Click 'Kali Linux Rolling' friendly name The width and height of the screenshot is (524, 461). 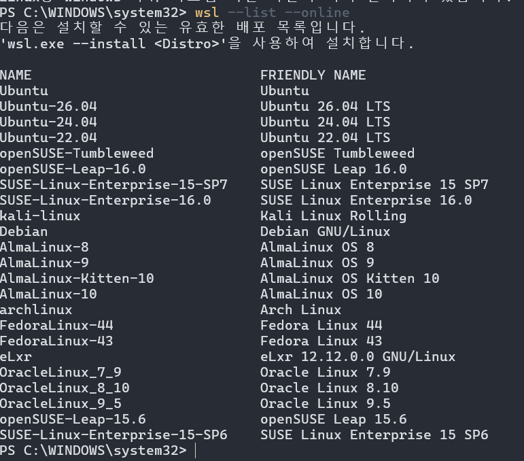coord(333,216)
